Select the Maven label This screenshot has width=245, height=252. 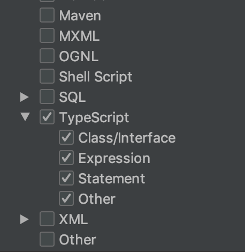click(80, 16)
